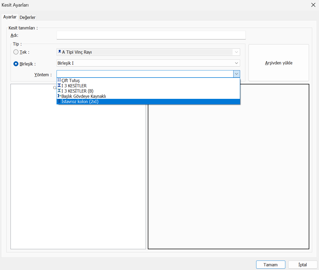The height and width of the screenshot is (270, 319).
Task: Pick the I 3 KESİTLER (B) icon
Action: tap(59, 91)
